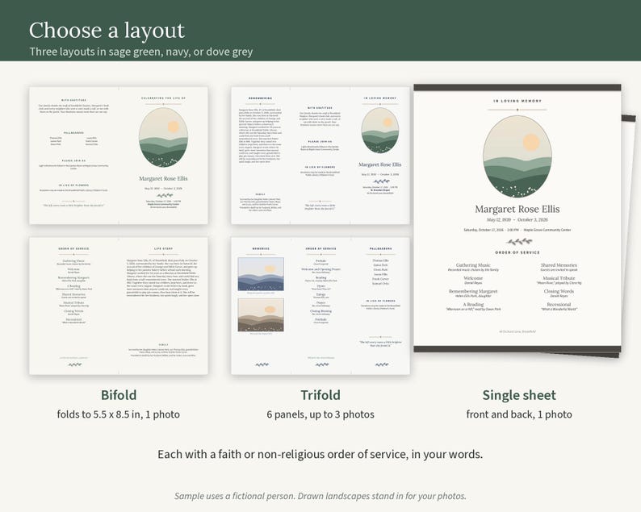Click "Musical Tribute" on the Single sheet
Viewport: 641px width, 512px height.
[x=559, y=278]
